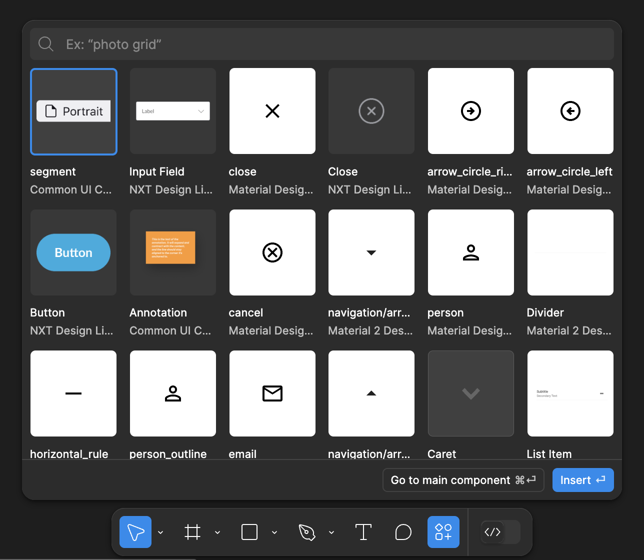The image size is (644, 560).
Task: Choose the navigation arrow up icon component
Action: point(371,393)
